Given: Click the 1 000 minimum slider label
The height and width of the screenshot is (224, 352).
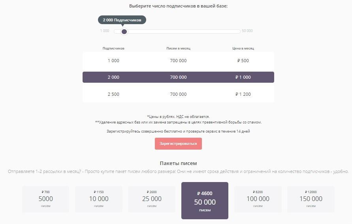Looking at the screenshot, I should tap(105, 31).
